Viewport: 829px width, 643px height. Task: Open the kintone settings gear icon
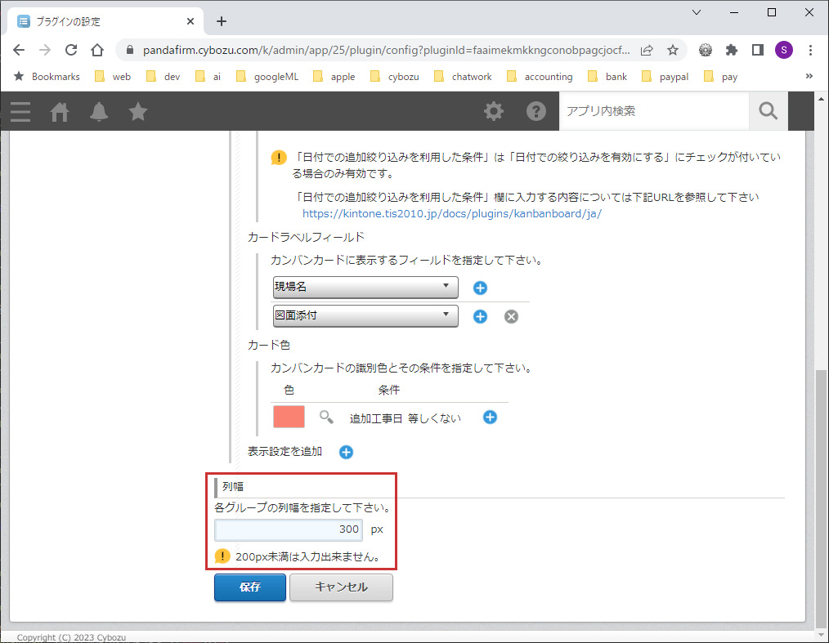point(494,112)
